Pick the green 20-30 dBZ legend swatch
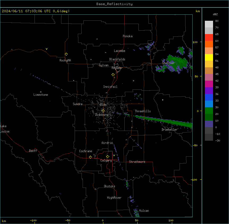 209,111
